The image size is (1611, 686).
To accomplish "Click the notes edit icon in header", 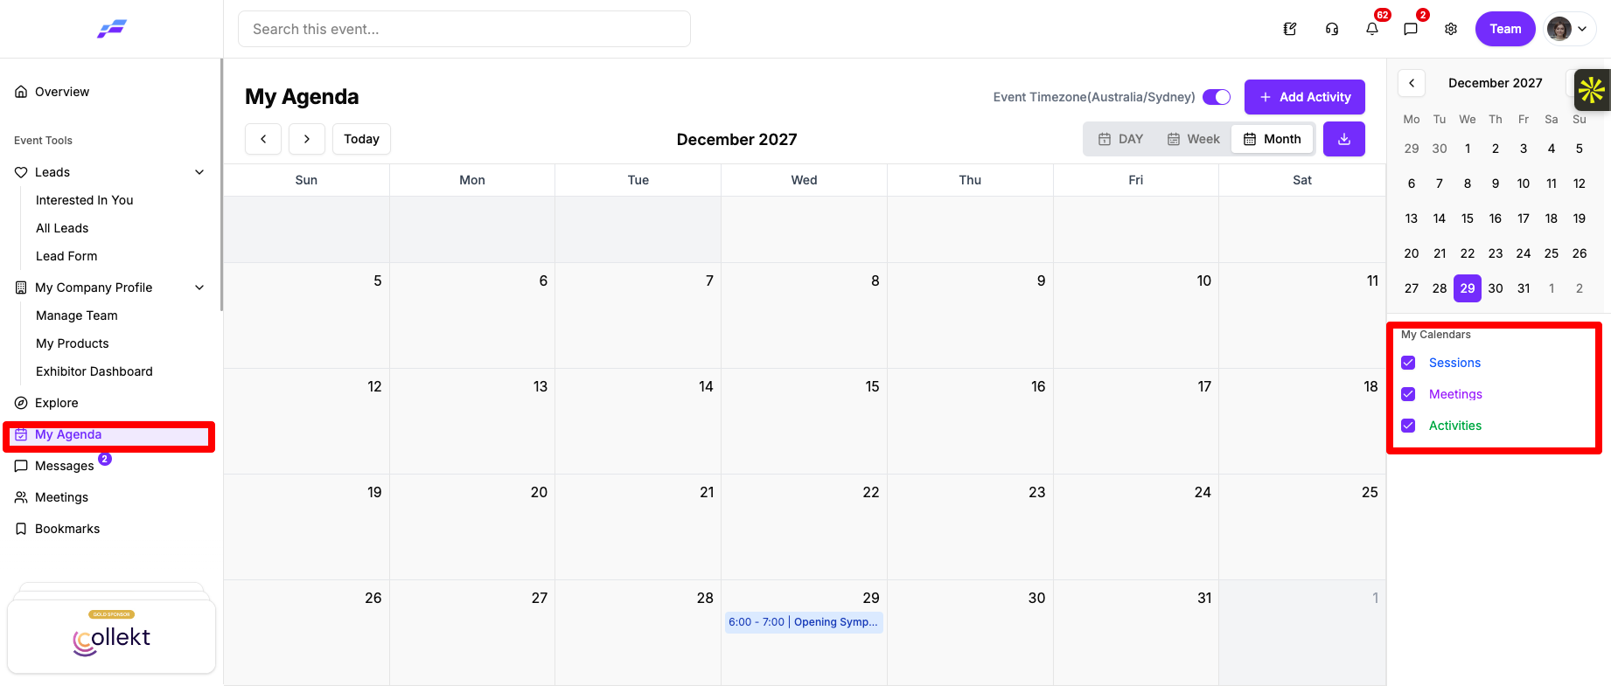I will (x=1290, y=29).
